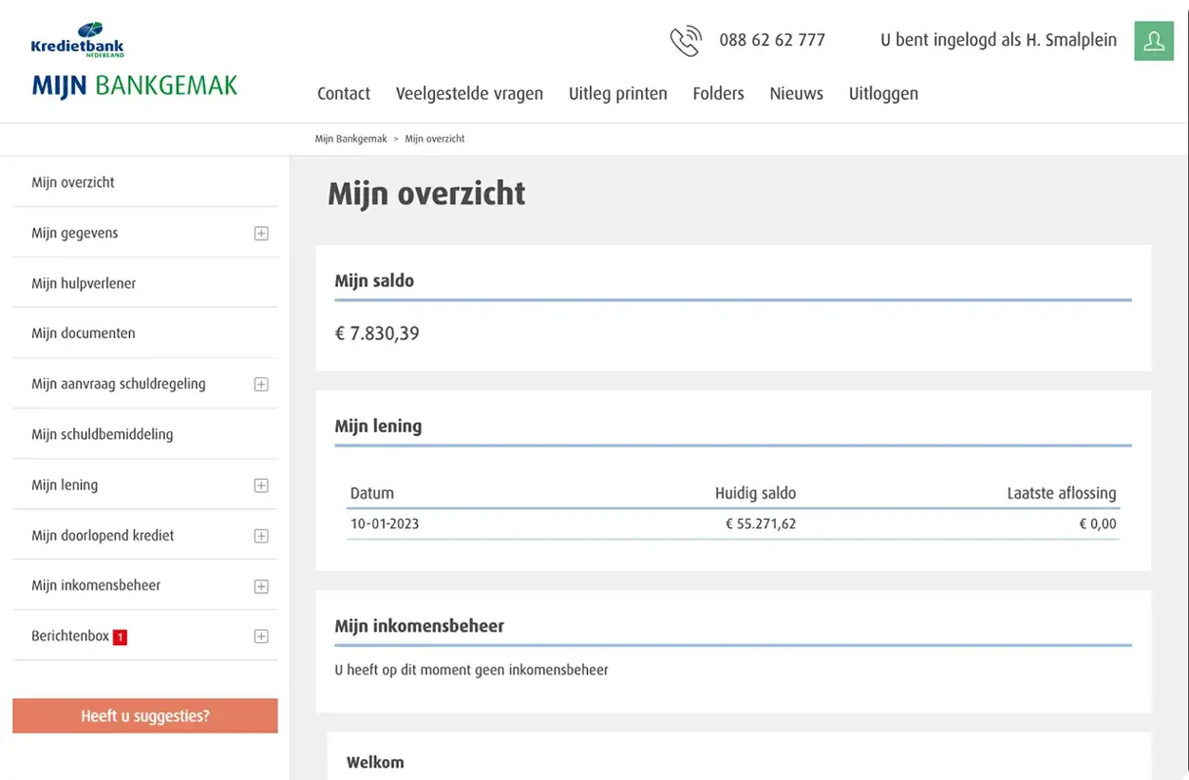1189x780 pixels.
Task: Click the Mijn gegevens sidebar label
Action: click(75, 233)
